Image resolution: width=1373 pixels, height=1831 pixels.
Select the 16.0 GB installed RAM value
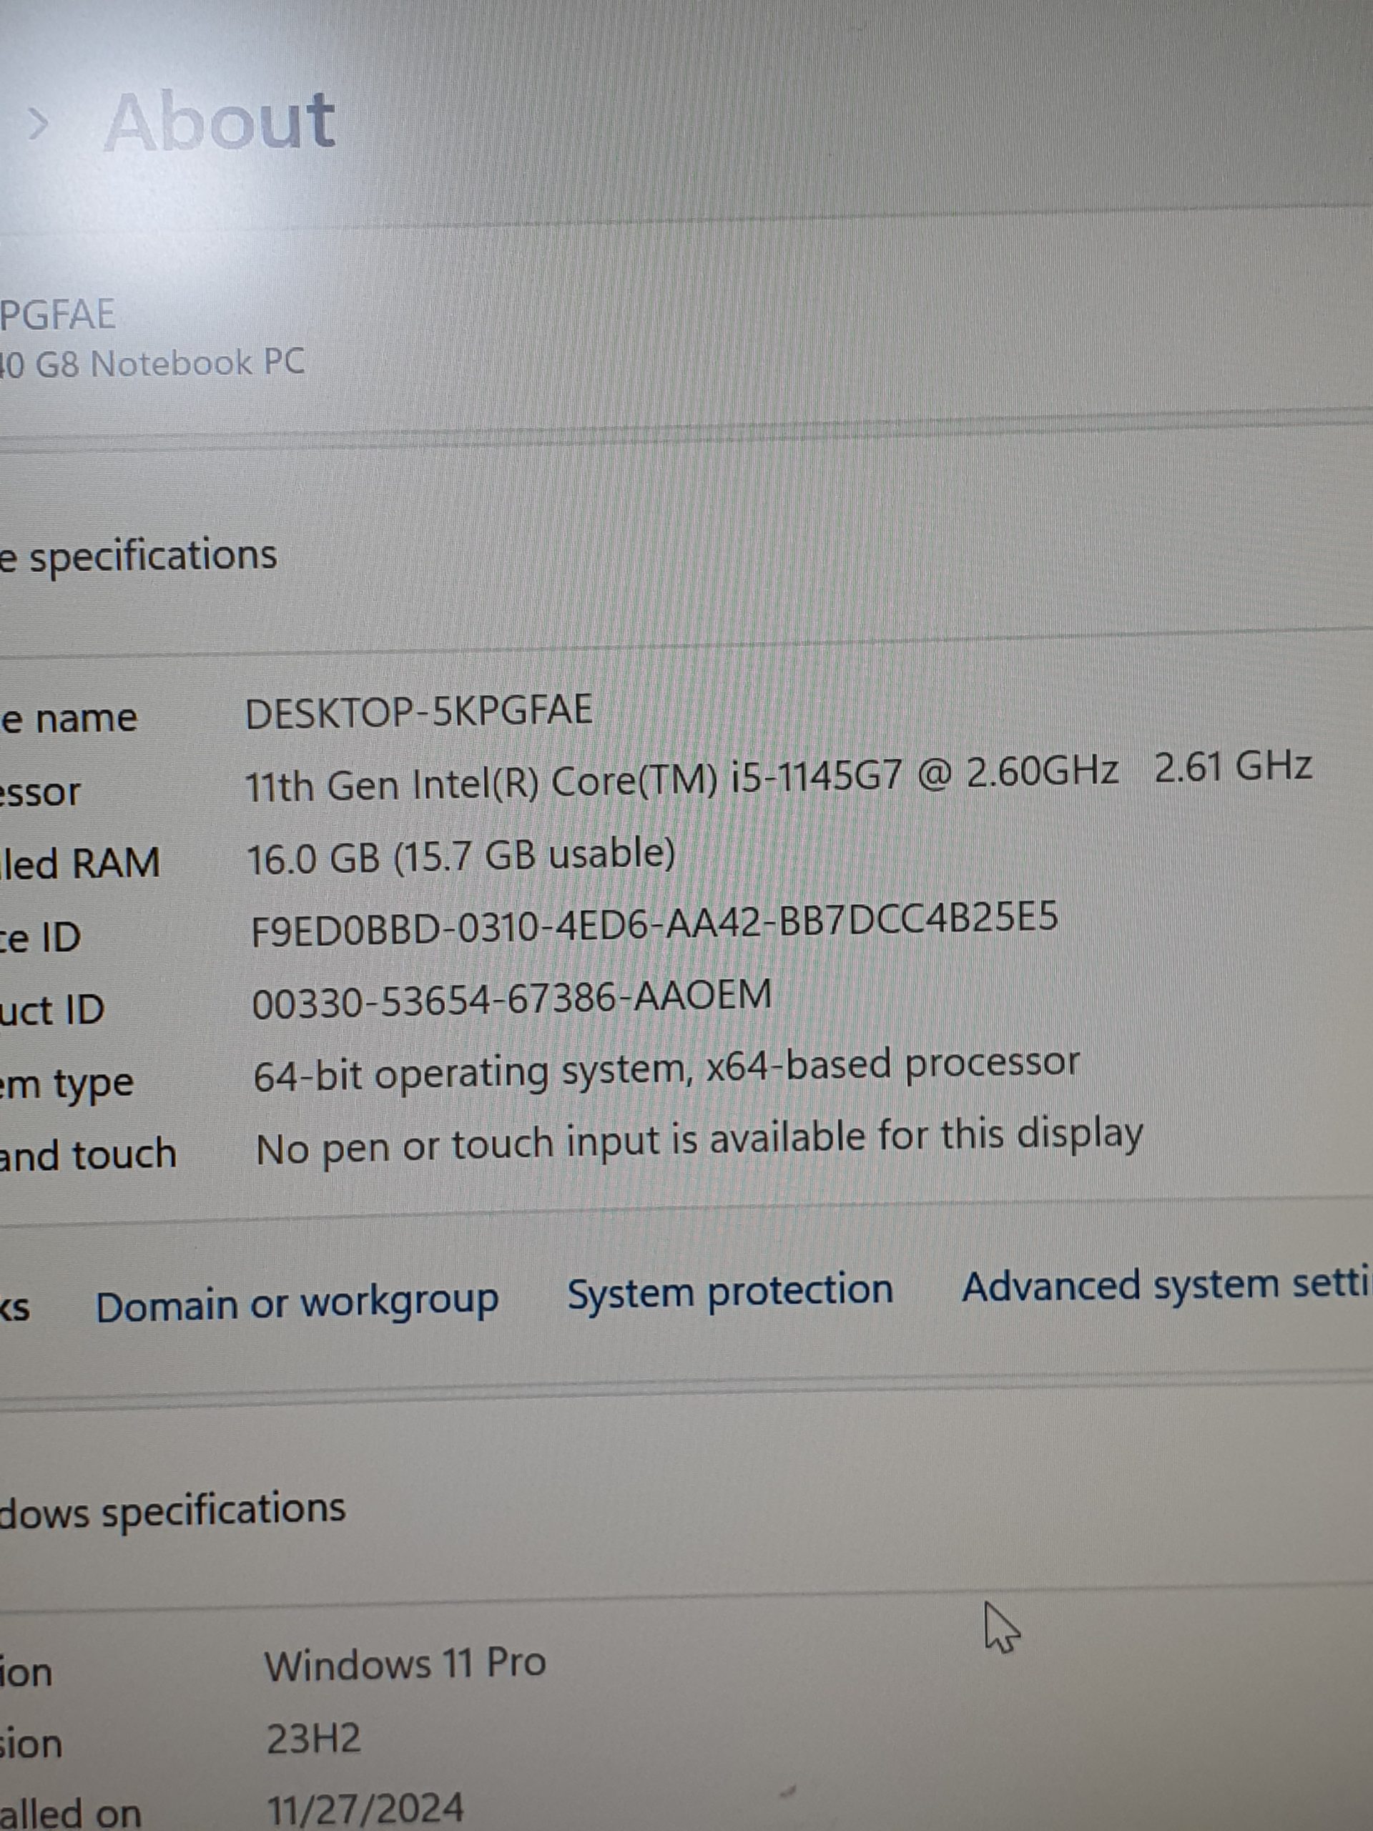click(x=461, y=857)
